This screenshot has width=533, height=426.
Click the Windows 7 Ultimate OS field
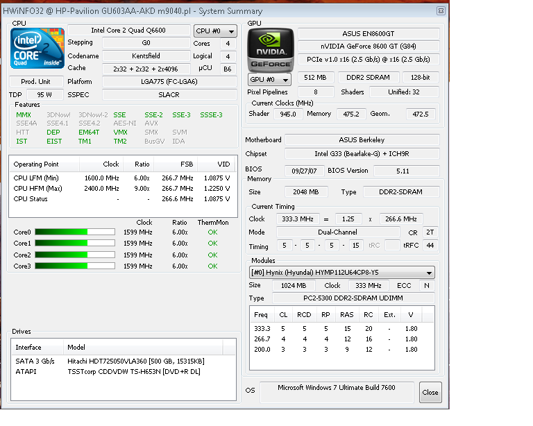click(337, 393)
